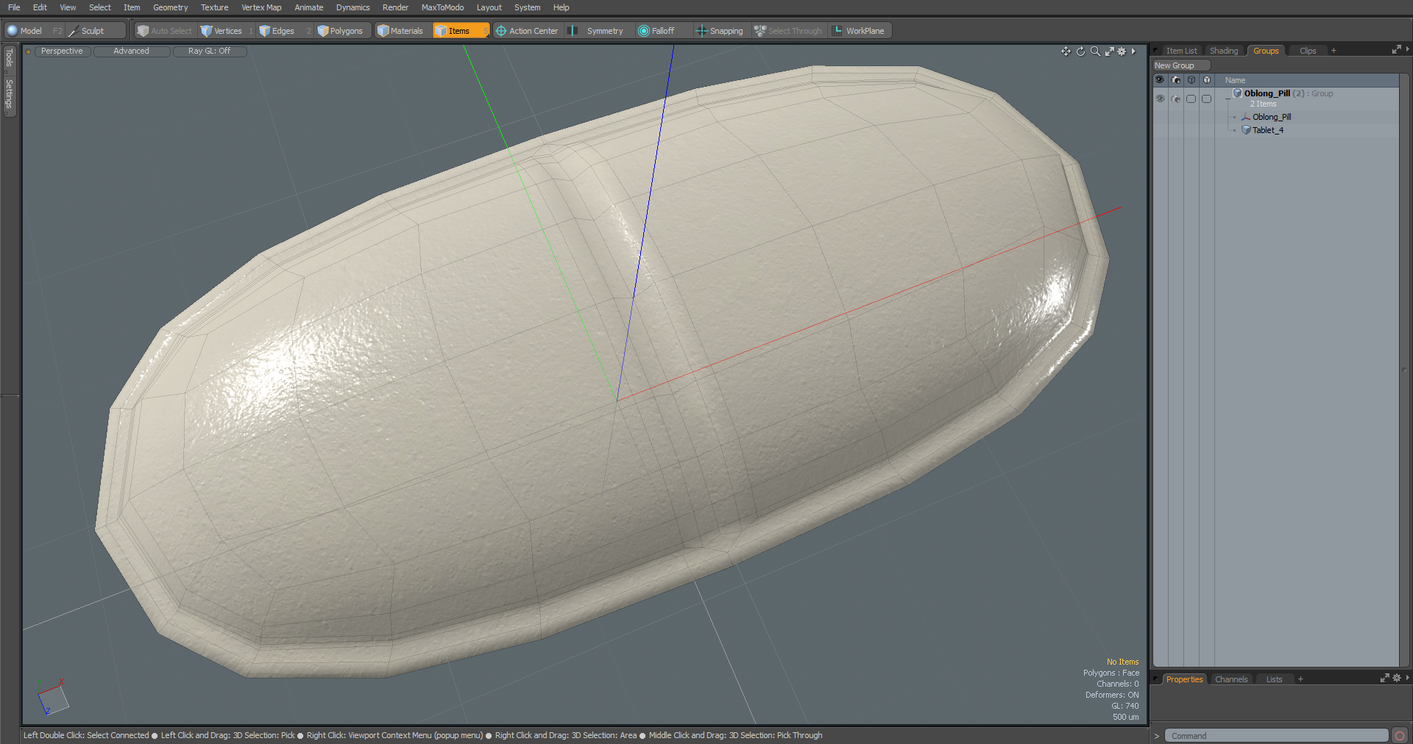Toggle visibility eye of Oblong_Pill group

coord(1160,99)
